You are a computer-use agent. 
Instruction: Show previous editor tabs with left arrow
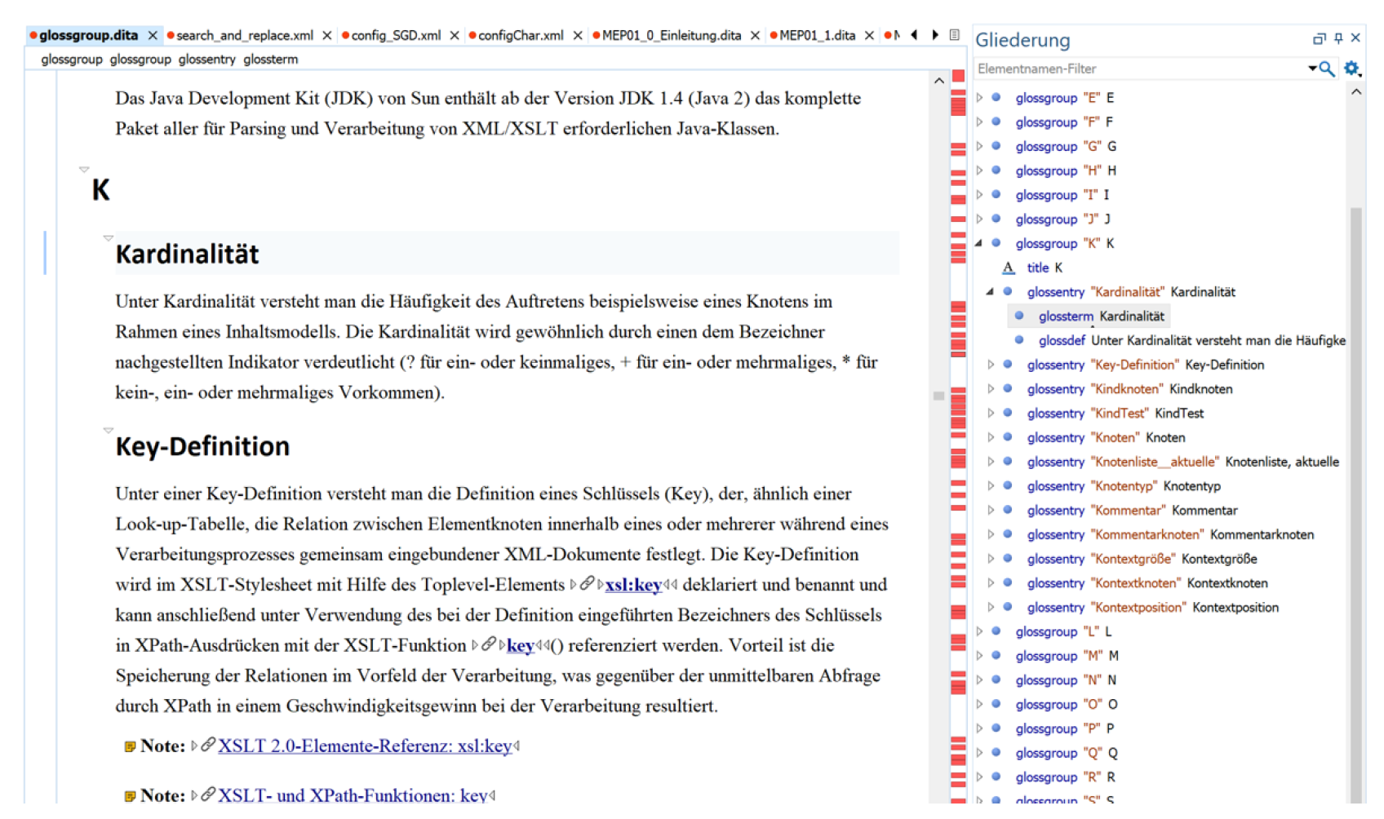[x=914, y=34]
